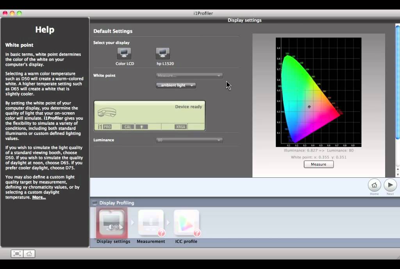This screenshot has width=400, height=269.
Task: Open the ambient light dropdown
Action: coord(176,85)
